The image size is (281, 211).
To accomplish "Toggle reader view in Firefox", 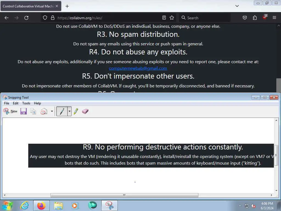I will click(164, 18).
